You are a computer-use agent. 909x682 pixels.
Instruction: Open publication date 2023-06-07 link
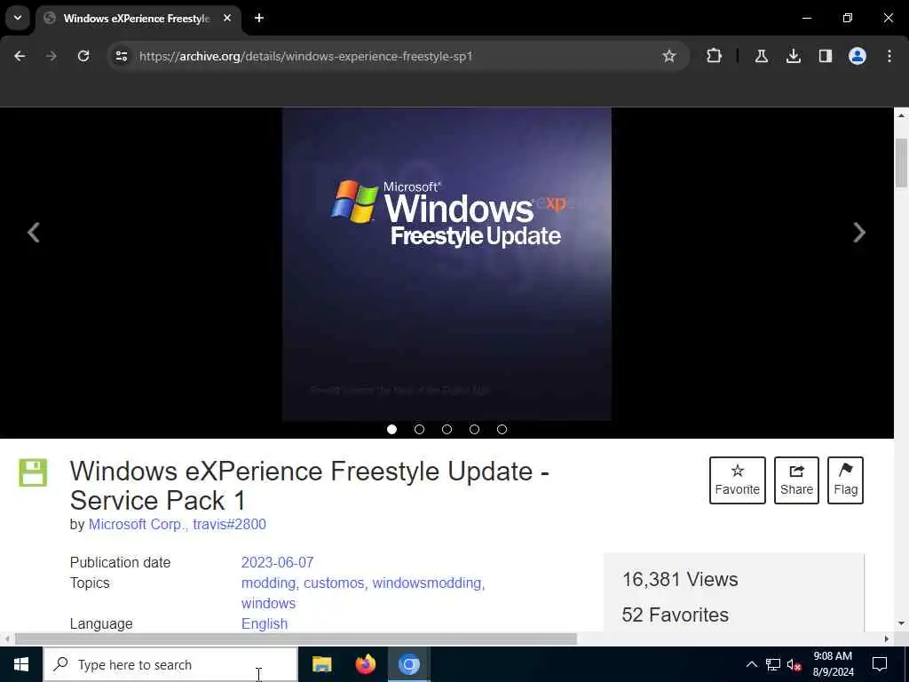pyautogui.click(x=277, y=562)
